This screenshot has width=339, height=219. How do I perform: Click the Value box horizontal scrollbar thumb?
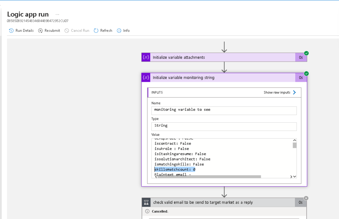pyautogui.click(x=209, y=177)
